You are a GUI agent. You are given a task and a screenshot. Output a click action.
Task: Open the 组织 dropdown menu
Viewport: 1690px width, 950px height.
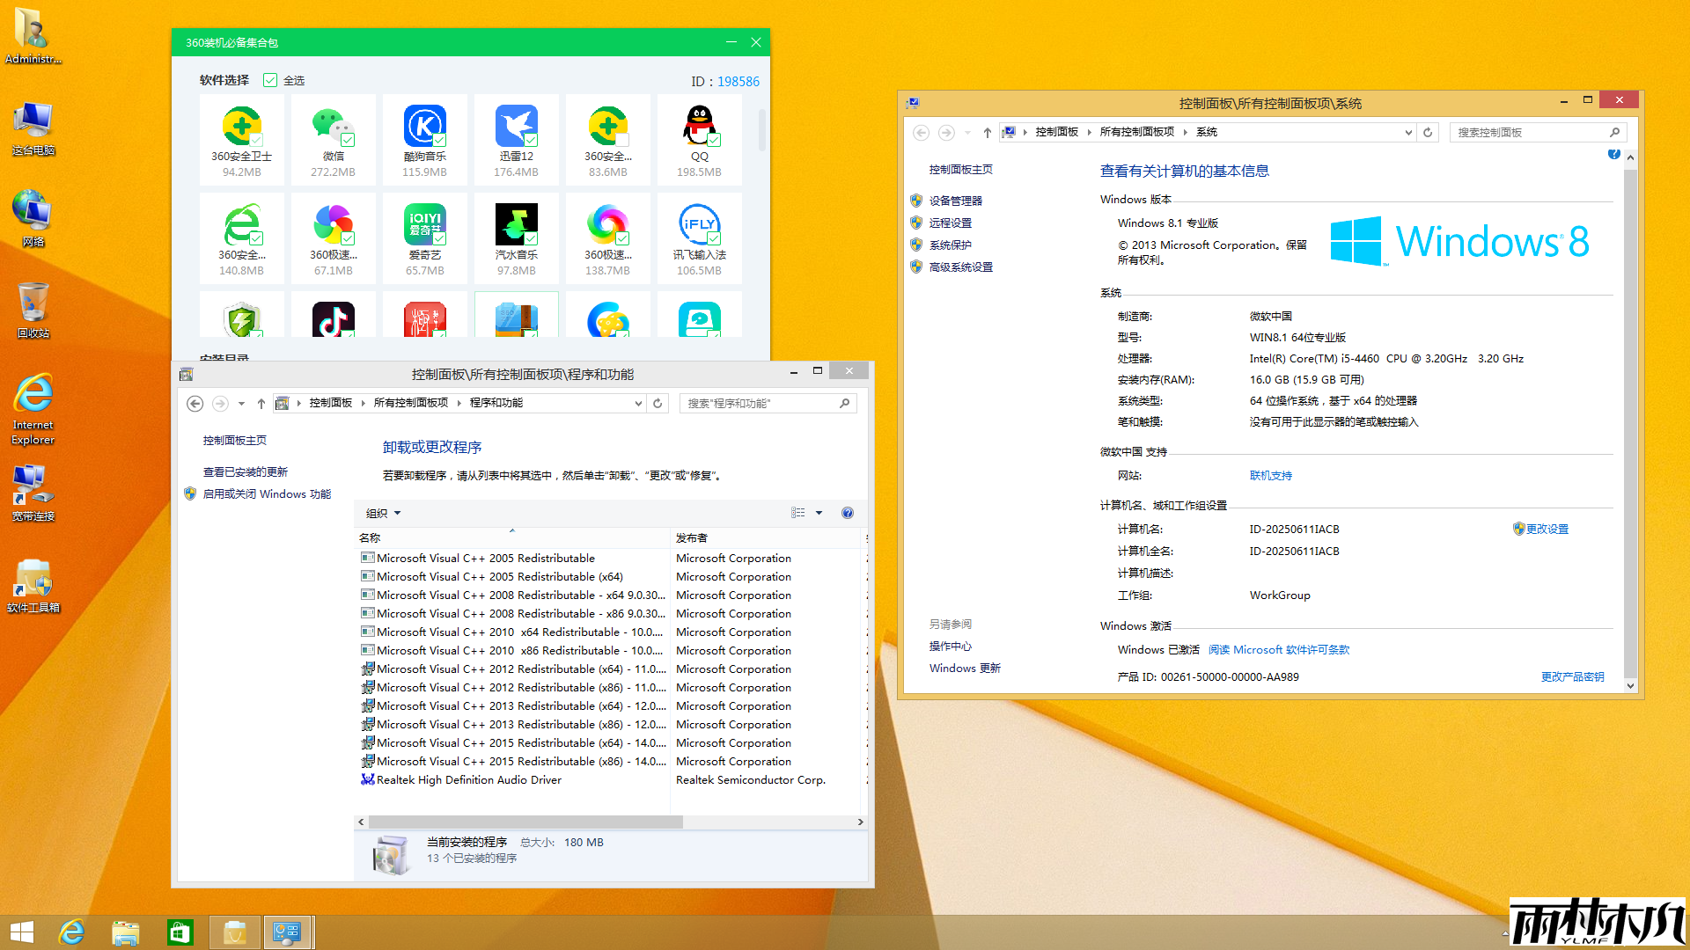tap(382, 513)
